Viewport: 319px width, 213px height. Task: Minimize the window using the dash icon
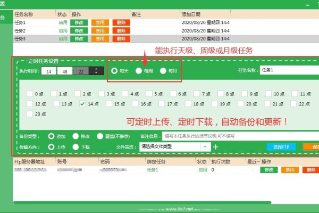pyautogui.click(x=308, y=5)
